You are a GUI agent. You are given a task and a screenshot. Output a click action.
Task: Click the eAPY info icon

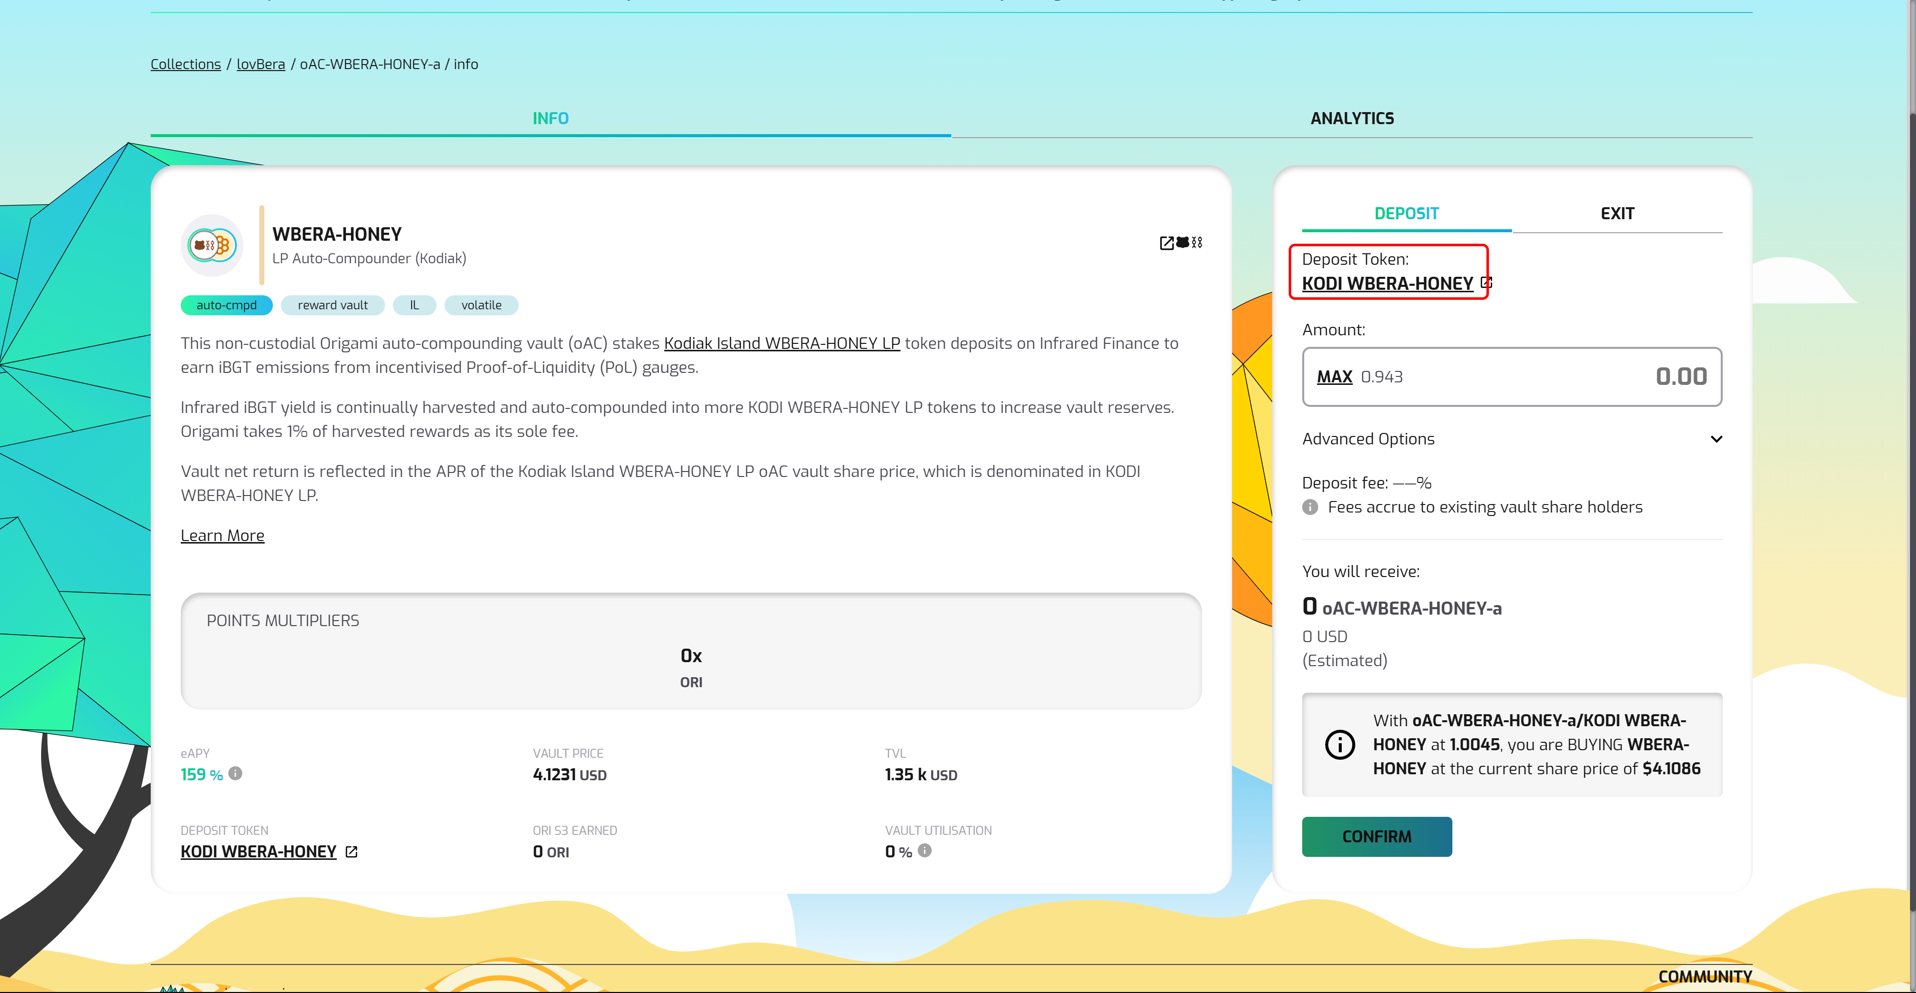tap(236, 774)
